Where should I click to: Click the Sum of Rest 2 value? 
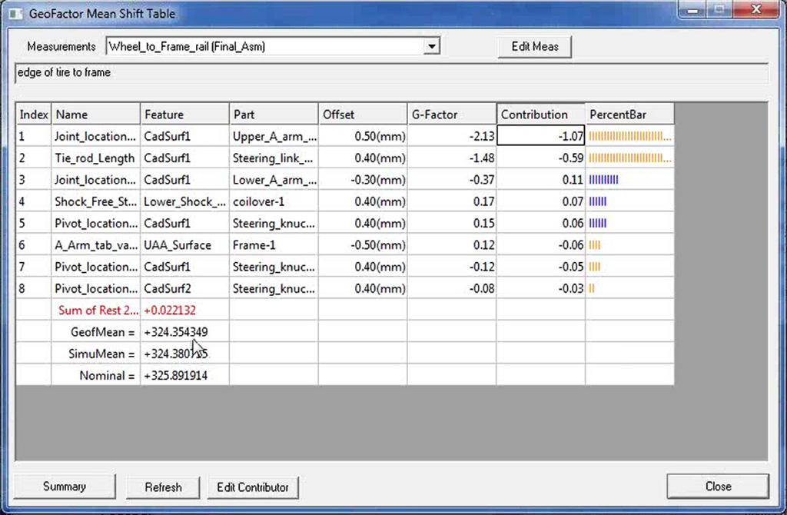[x=168, y=311]
